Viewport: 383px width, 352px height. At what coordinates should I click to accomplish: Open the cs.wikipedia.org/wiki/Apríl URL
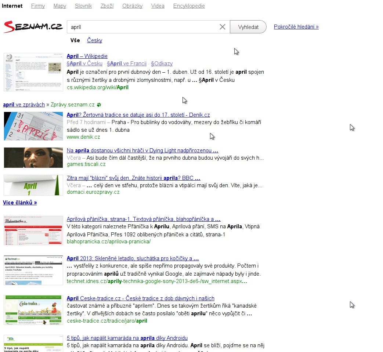pyautogui.click(x=97, y=87)
